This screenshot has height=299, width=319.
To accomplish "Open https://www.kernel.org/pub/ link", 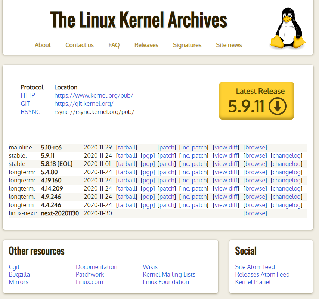I will [x=94, y=95].
